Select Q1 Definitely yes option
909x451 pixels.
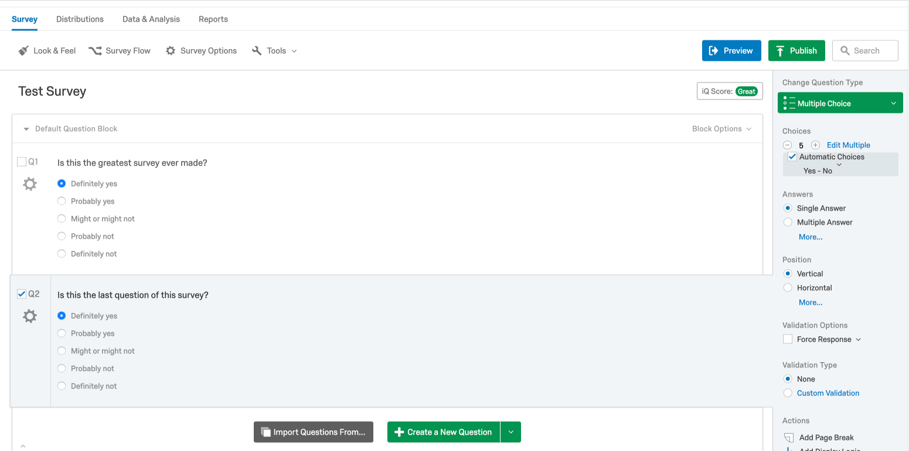tap(62, 184)
